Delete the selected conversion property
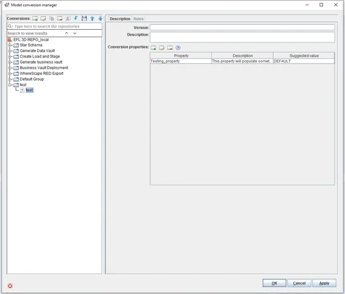Screen dimensions: 345x294 coord(170,48)
